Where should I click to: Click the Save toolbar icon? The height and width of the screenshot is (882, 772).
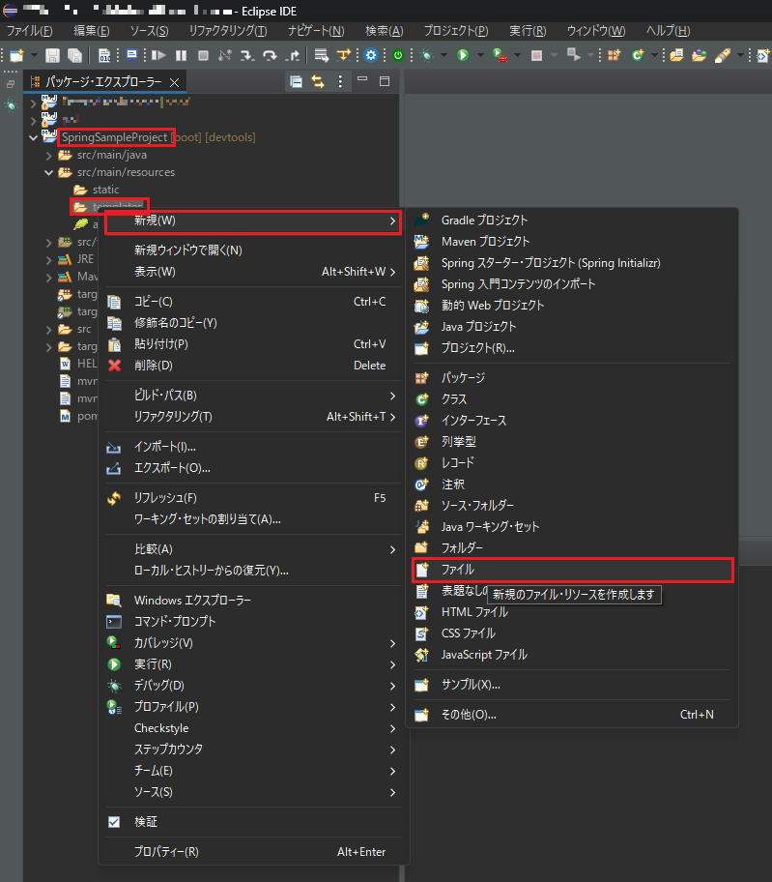click(x=52, y=55)
